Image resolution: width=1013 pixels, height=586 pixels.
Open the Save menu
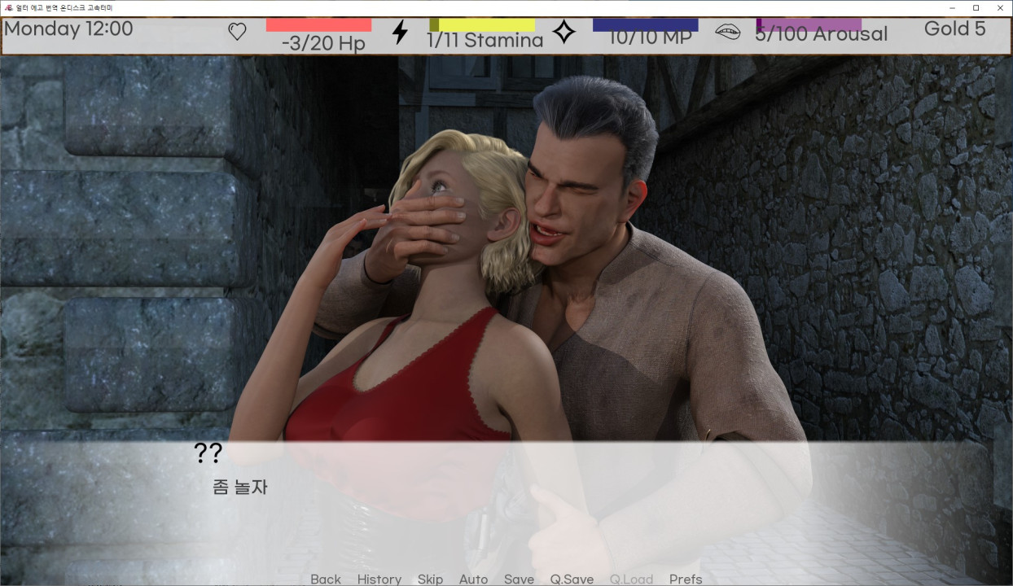pyautogui.click(x=519, y=579)
